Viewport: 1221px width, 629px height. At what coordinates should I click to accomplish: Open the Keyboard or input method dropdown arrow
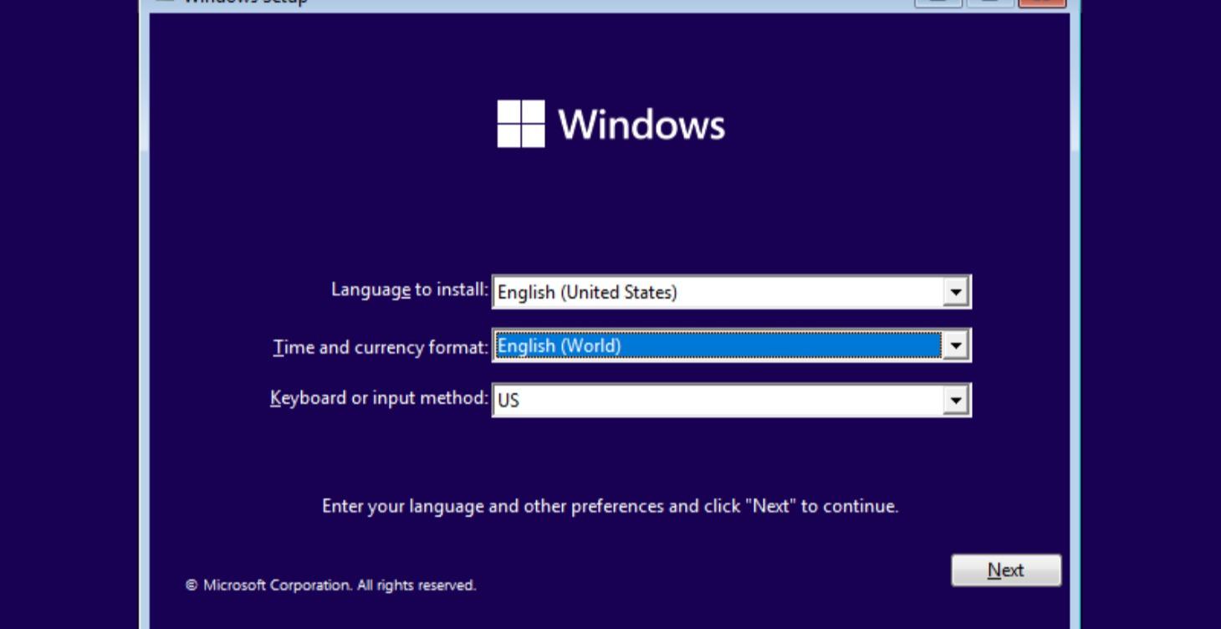[955, 400]
